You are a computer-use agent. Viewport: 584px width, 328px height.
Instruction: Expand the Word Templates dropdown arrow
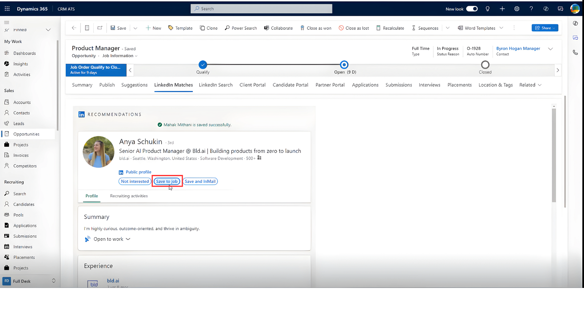(501, 28)
